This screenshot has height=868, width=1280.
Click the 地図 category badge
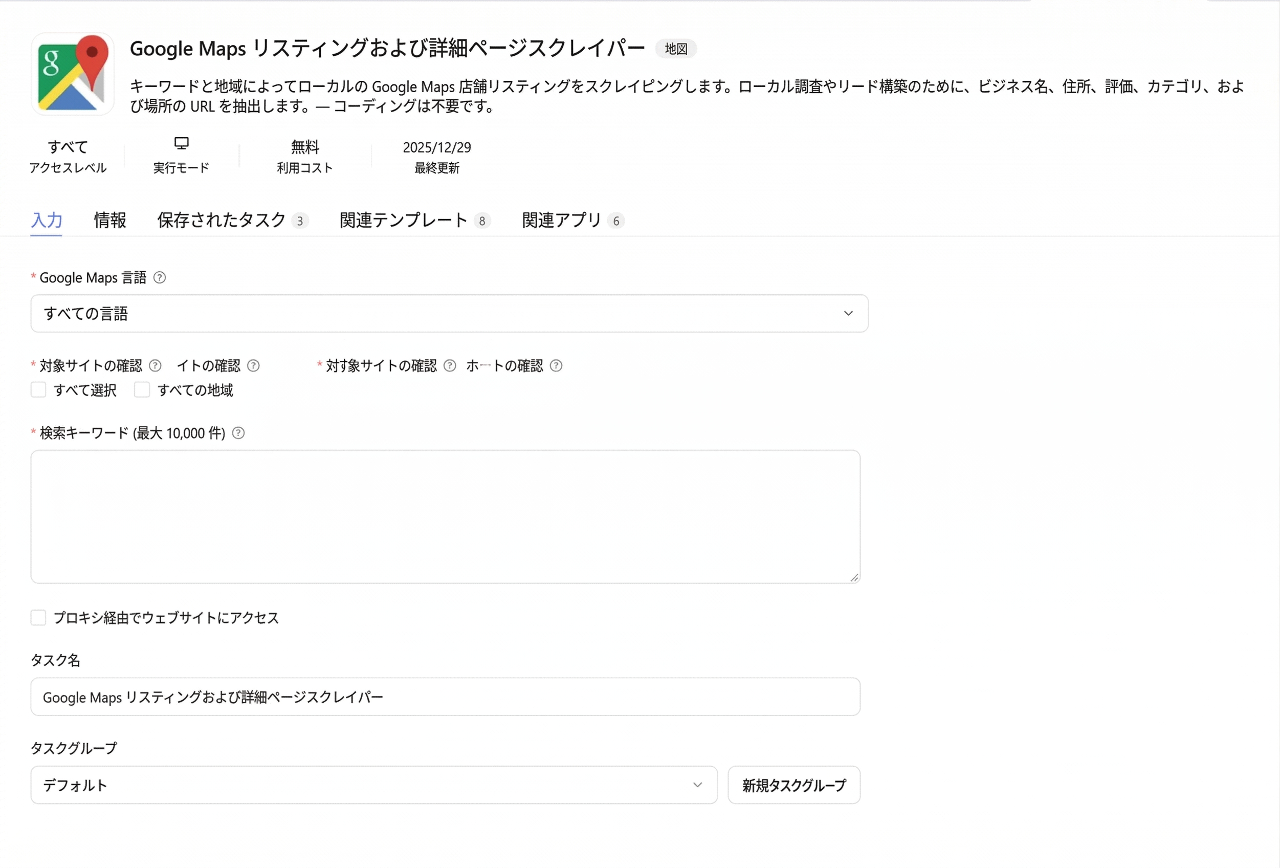tap(676, 49)
